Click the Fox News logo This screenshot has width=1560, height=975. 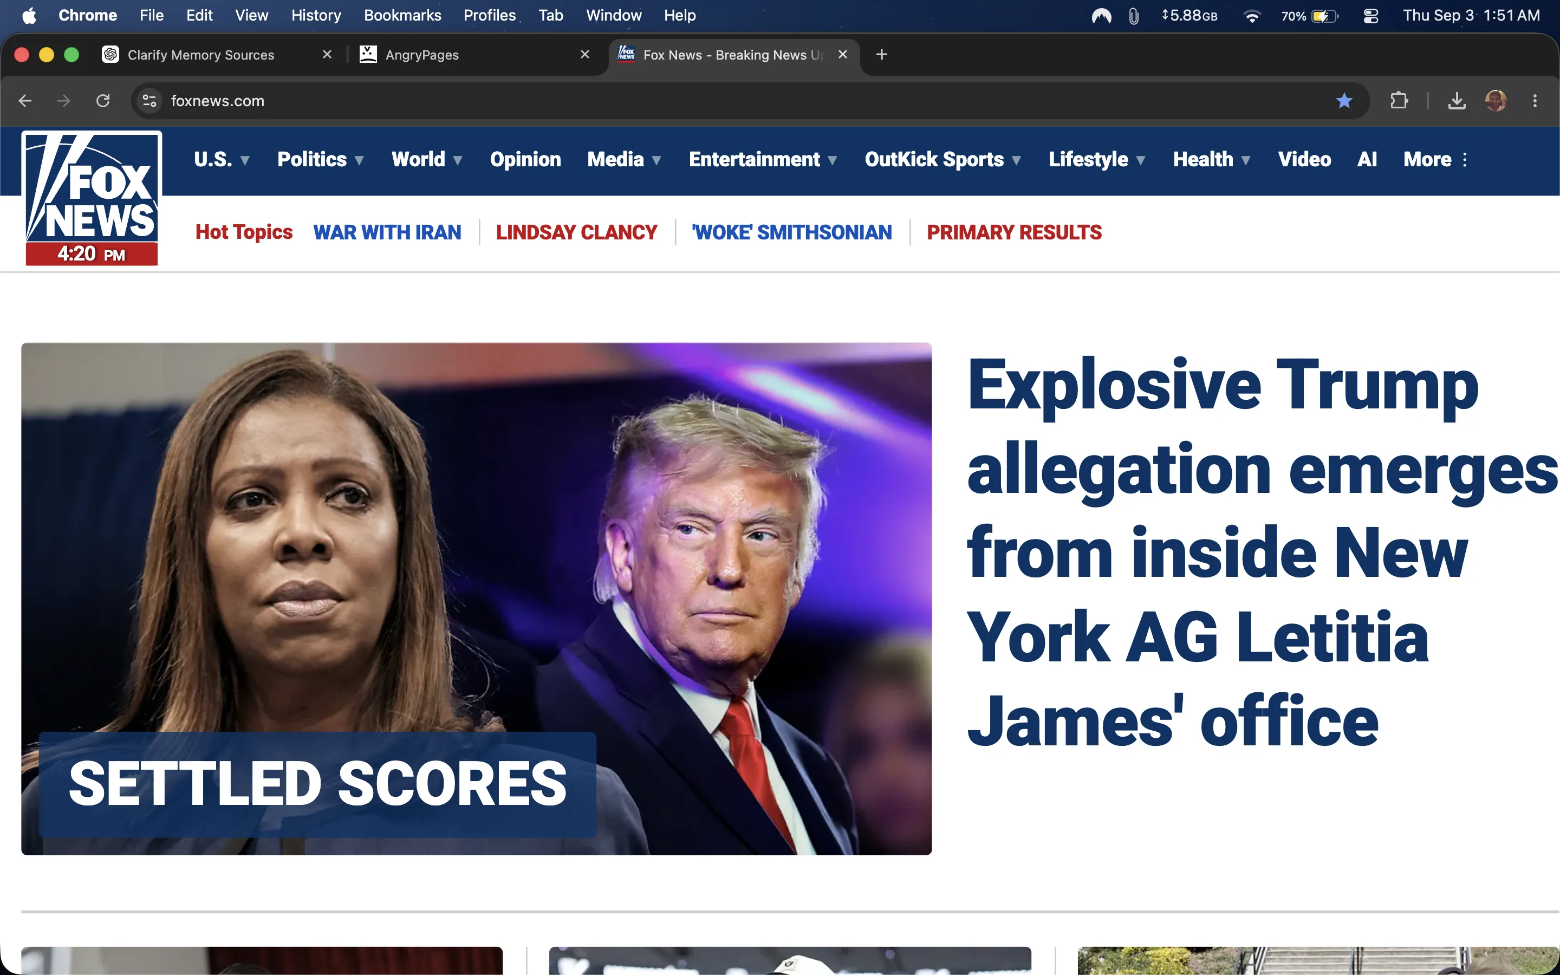click(x=92, y=198)
